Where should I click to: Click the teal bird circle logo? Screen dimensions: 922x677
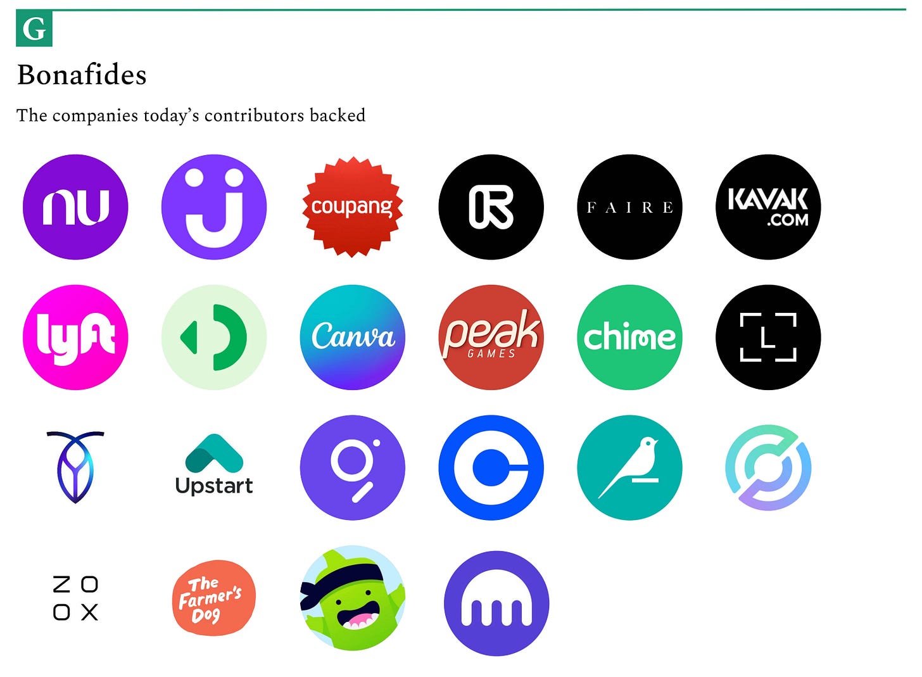(630, 468)
